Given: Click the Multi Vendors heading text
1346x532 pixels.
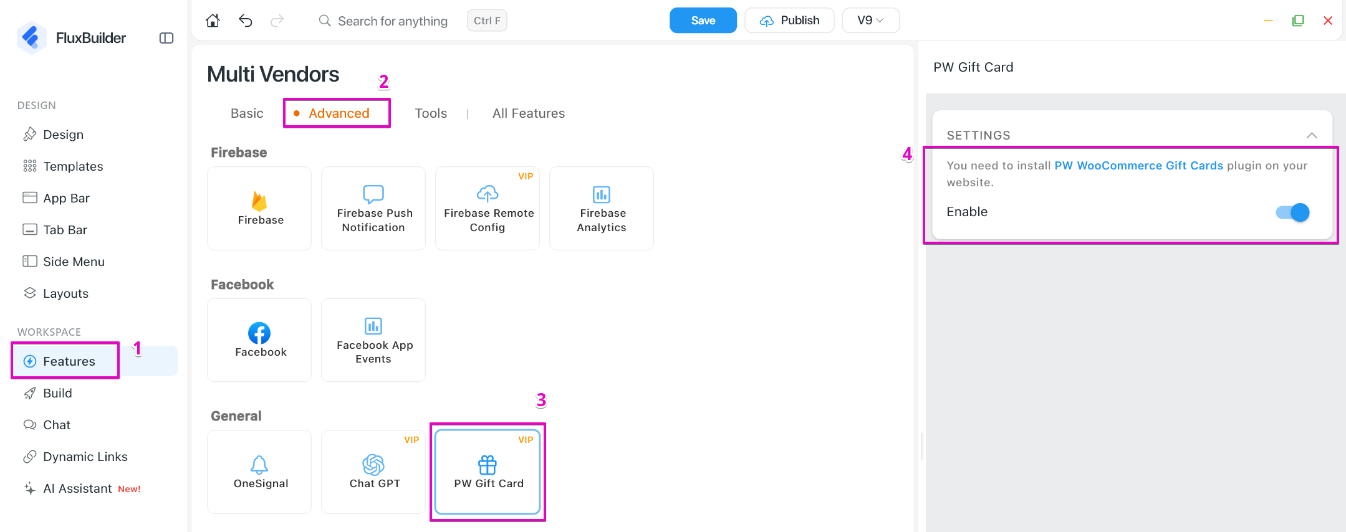Looking at the screenshot, I should [x=273, y=74].
